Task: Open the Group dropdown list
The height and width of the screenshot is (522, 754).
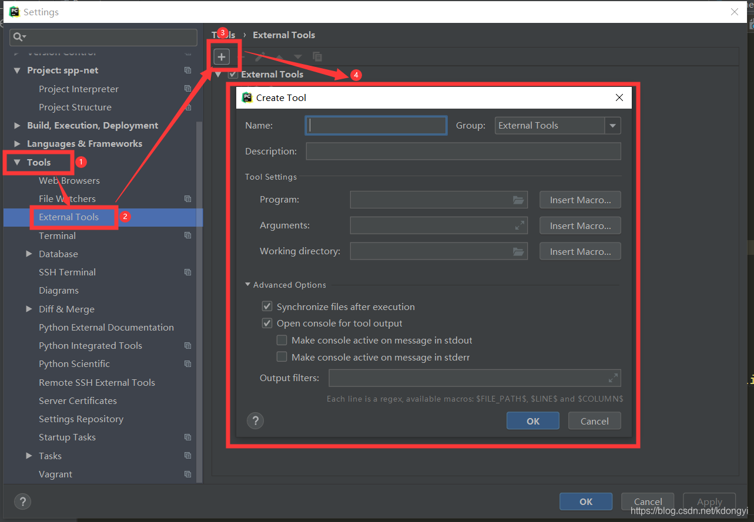Action: point(612,126)
